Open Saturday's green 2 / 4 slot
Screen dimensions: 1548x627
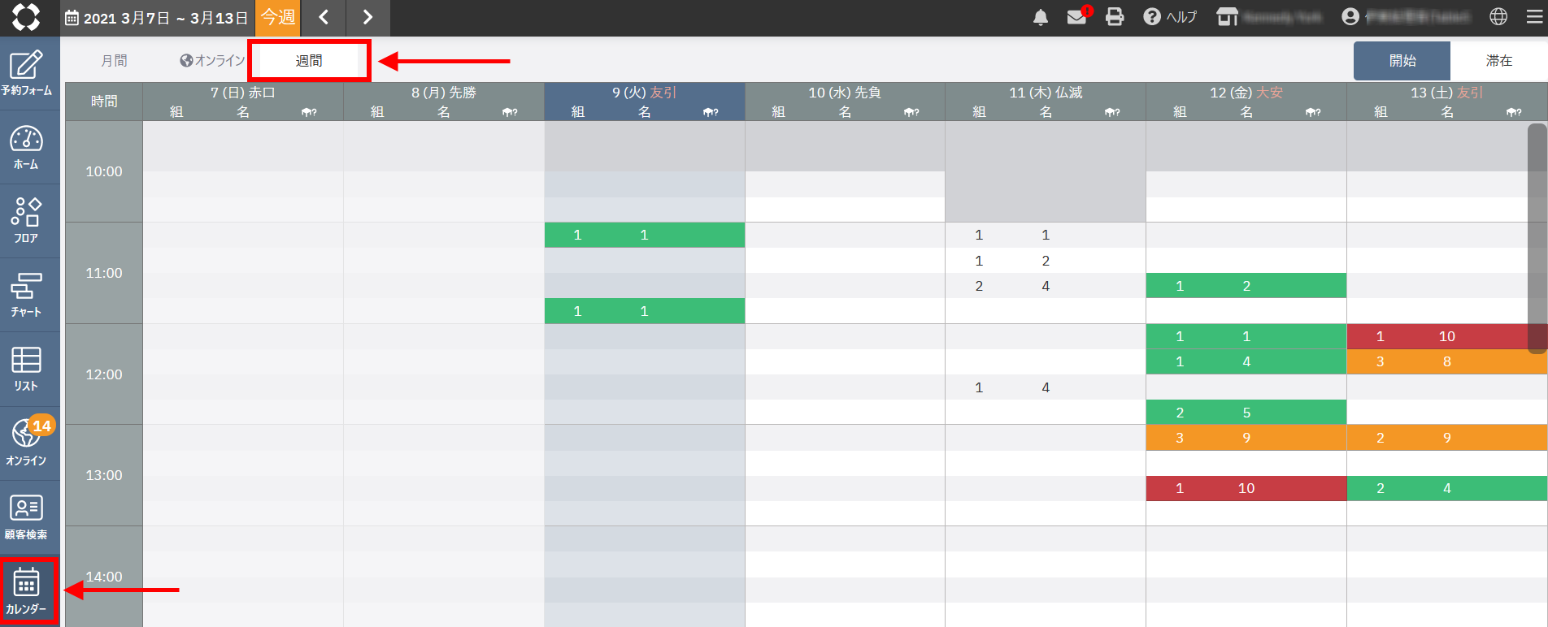click(1447, 488)
